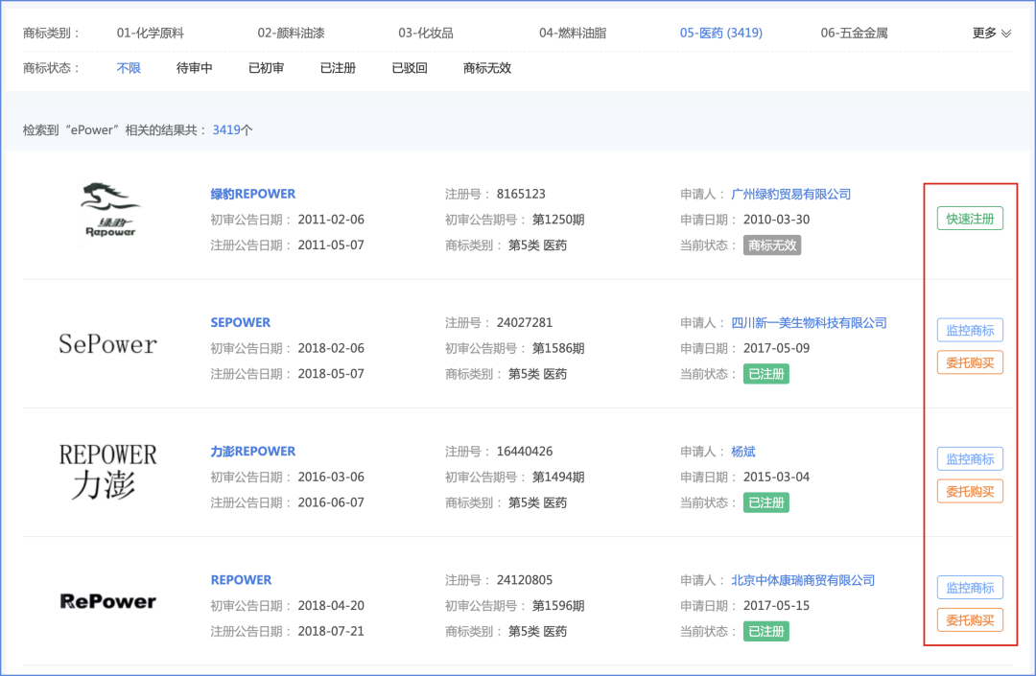Click the 3419个 result count
This screenshot has width=1036, height=676.
click(232, 130)
